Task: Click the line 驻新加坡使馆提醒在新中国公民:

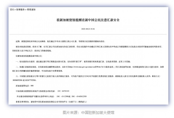Action: click(x=29, y=56)
